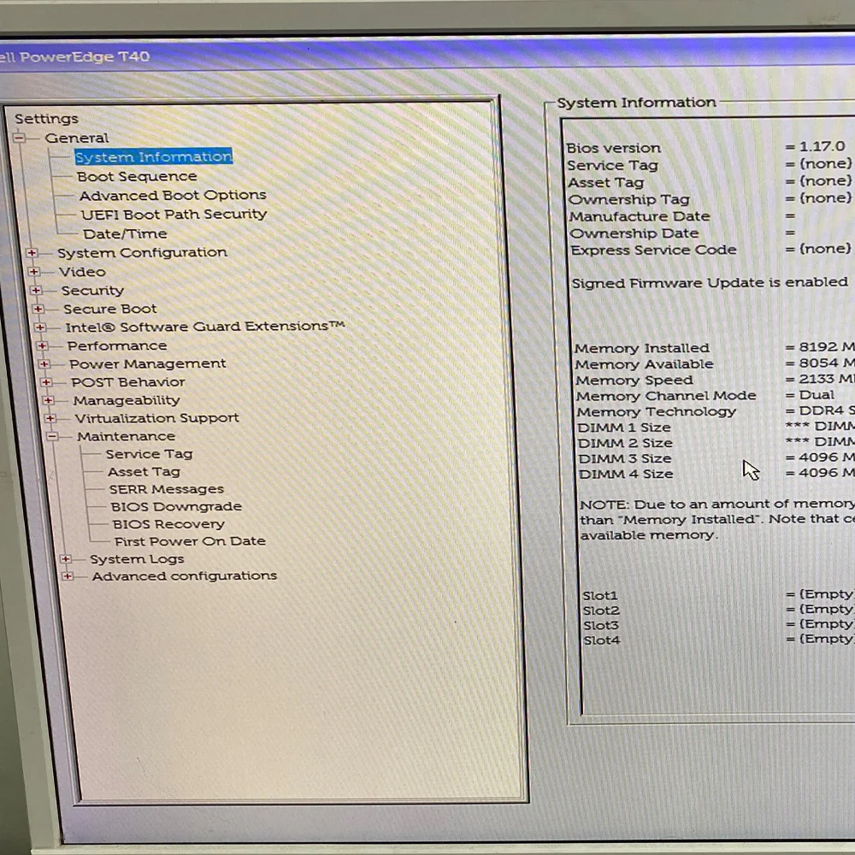Open the Date/Time settings
855x855 pixels.
pyautogui.click(x=125, y=234)
